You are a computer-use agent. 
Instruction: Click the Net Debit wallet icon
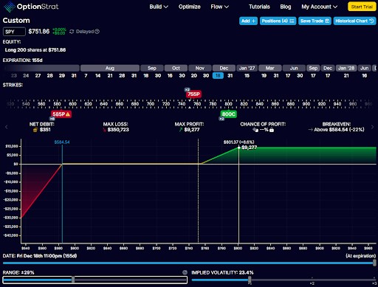(35, 130)
